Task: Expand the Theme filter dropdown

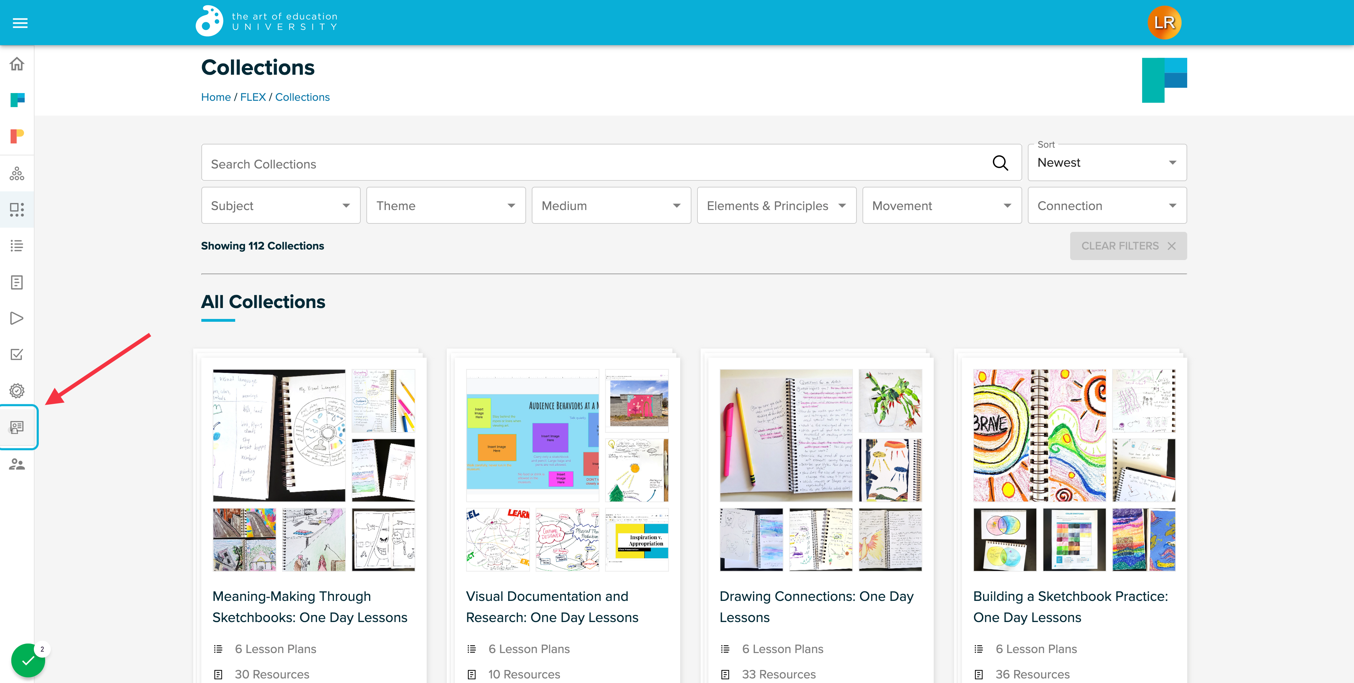Action: tap(446, 205)
